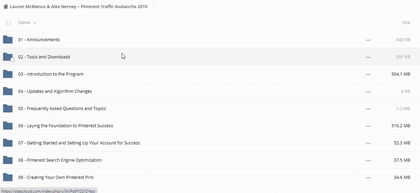
Task: Open more actions for 01 - Announcements
Action: click(x=368, y=40)
